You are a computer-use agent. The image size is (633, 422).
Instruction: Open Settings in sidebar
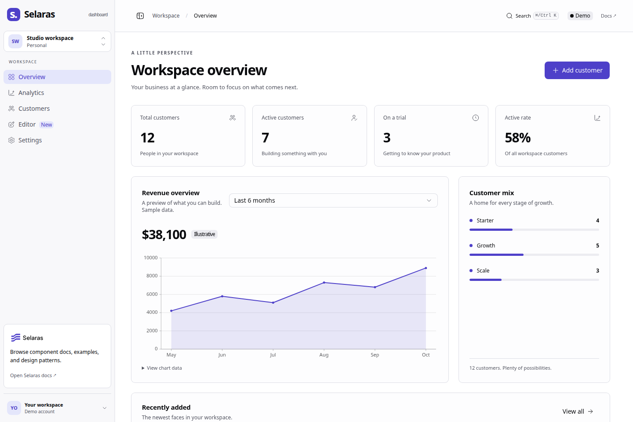57,140
